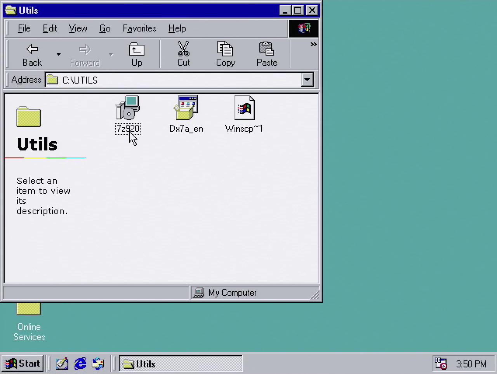Navigate Back in the Explorer toolbar
The width and height of the screenshot is (497, 374).
coord(32,54)
